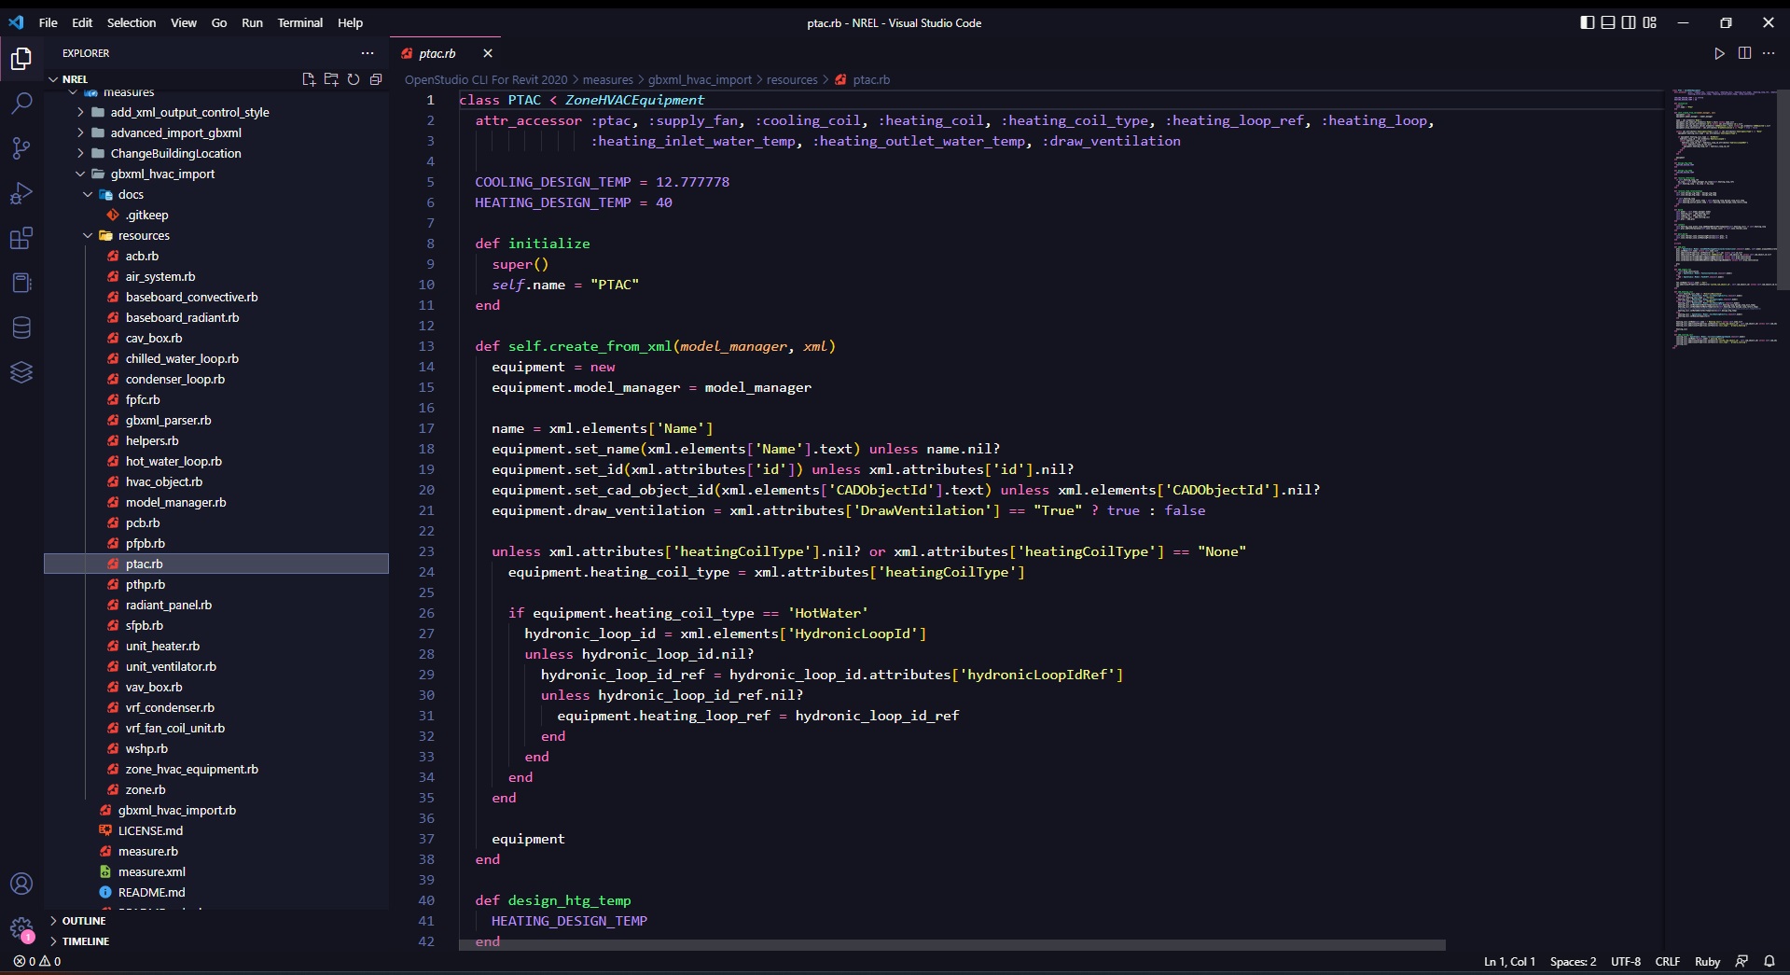Toggle the primary side bar visibility
Image resolution: width=1790 pixels, height=975 pixels.
coord(1588,22)
